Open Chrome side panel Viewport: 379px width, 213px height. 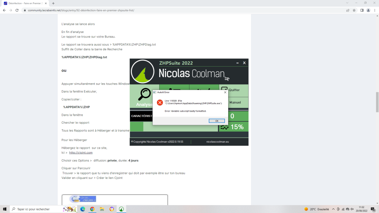pyautogui.click(x=362, y=10)
